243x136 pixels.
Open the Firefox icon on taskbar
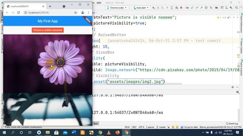(x=118, y=133)
